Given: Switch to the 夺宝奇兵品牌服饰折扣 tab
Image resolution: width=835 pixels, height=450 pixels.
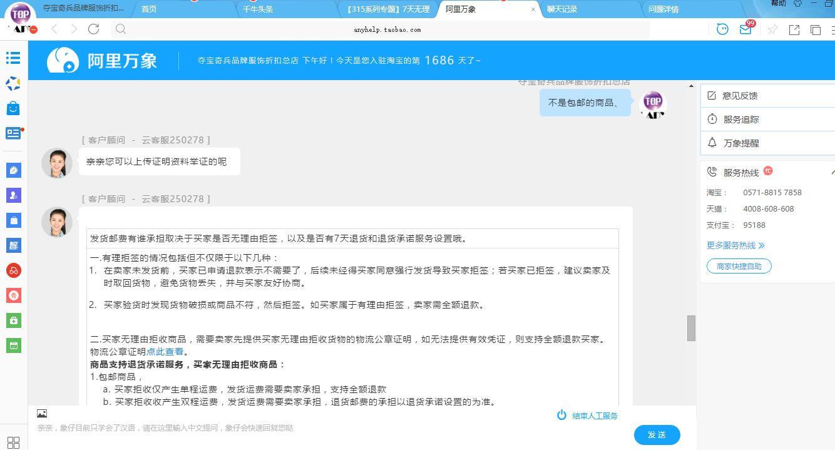Looking at the screenshot, I should 83,8.
